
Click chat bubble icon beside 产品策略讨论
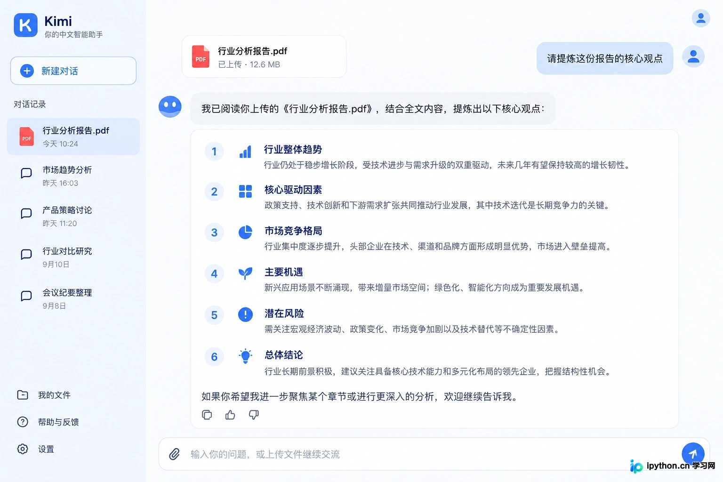point(26,214)
